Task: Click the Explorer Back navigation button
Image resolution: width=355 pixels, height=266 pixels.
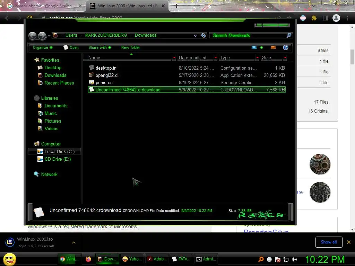Action: pos(32,36)
